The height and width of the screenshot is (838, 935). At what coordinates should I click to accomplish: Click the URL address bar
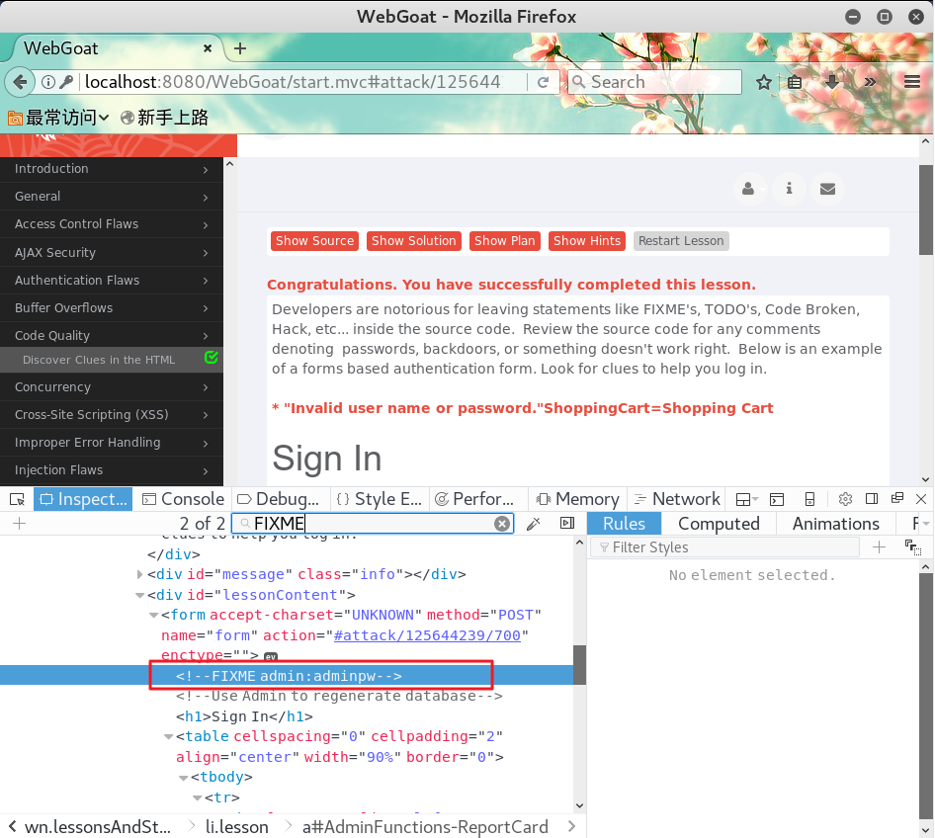[293, 82]
